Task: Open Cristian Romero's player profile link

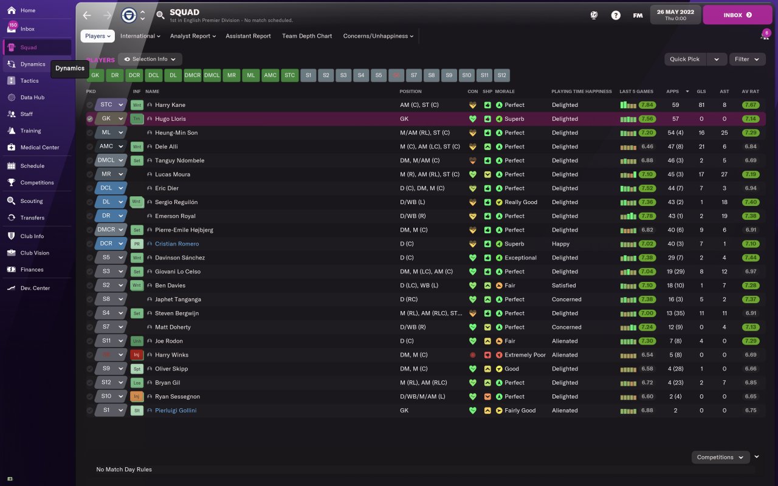Action: point(177,244)
